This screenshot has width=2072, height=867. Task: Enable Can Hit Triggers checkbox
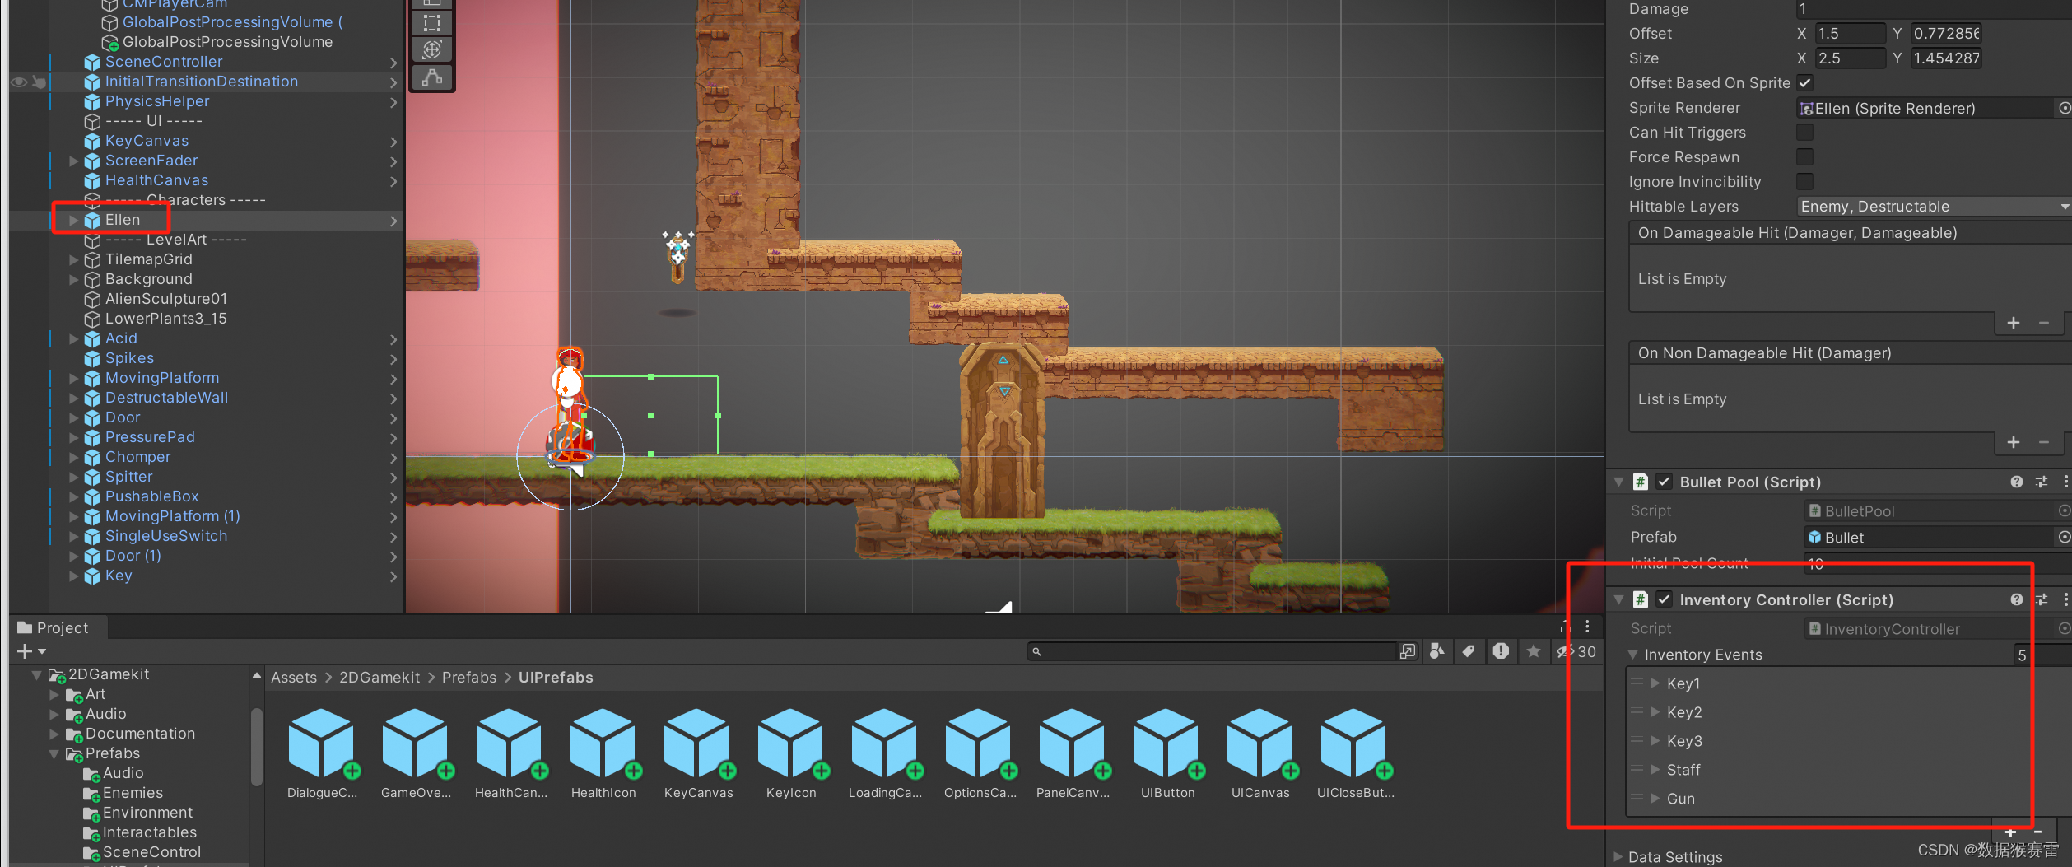(1804, 132)
